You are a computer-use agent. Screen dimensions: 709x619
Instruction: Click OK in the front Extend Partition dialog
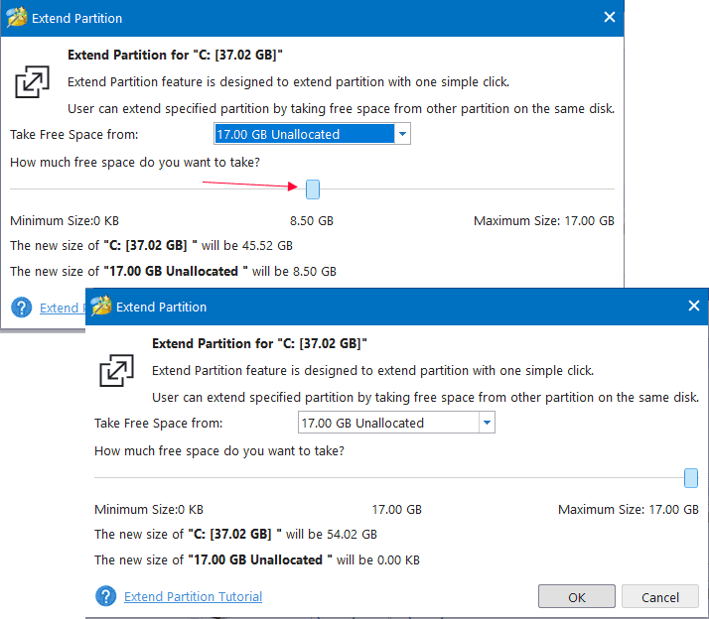click(x=577, y=596)
